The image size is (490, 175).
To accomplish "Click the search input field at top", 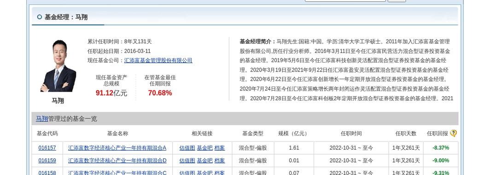I will click(x=345, y=0).
